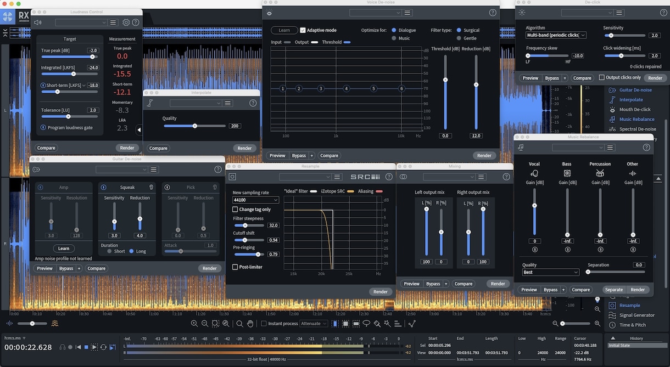
Task: Enable Output clicks only in De-click
Action: (x=601, y=77)
